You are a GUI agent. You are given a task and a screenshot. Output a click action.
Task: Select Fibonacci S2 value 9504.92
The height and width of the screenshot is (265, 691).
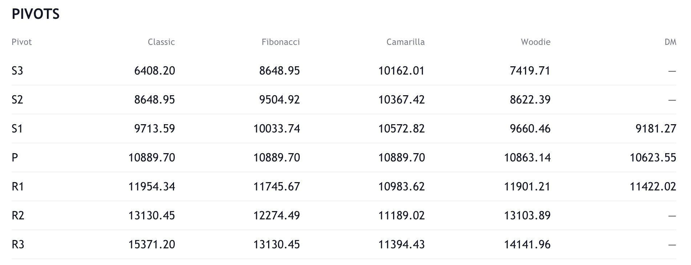pos(279,100)
